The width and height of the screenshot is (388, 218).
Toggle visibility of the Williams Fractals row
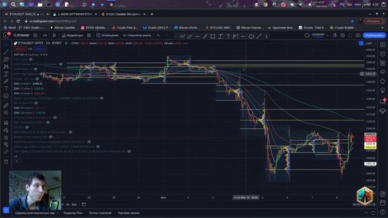51,137
